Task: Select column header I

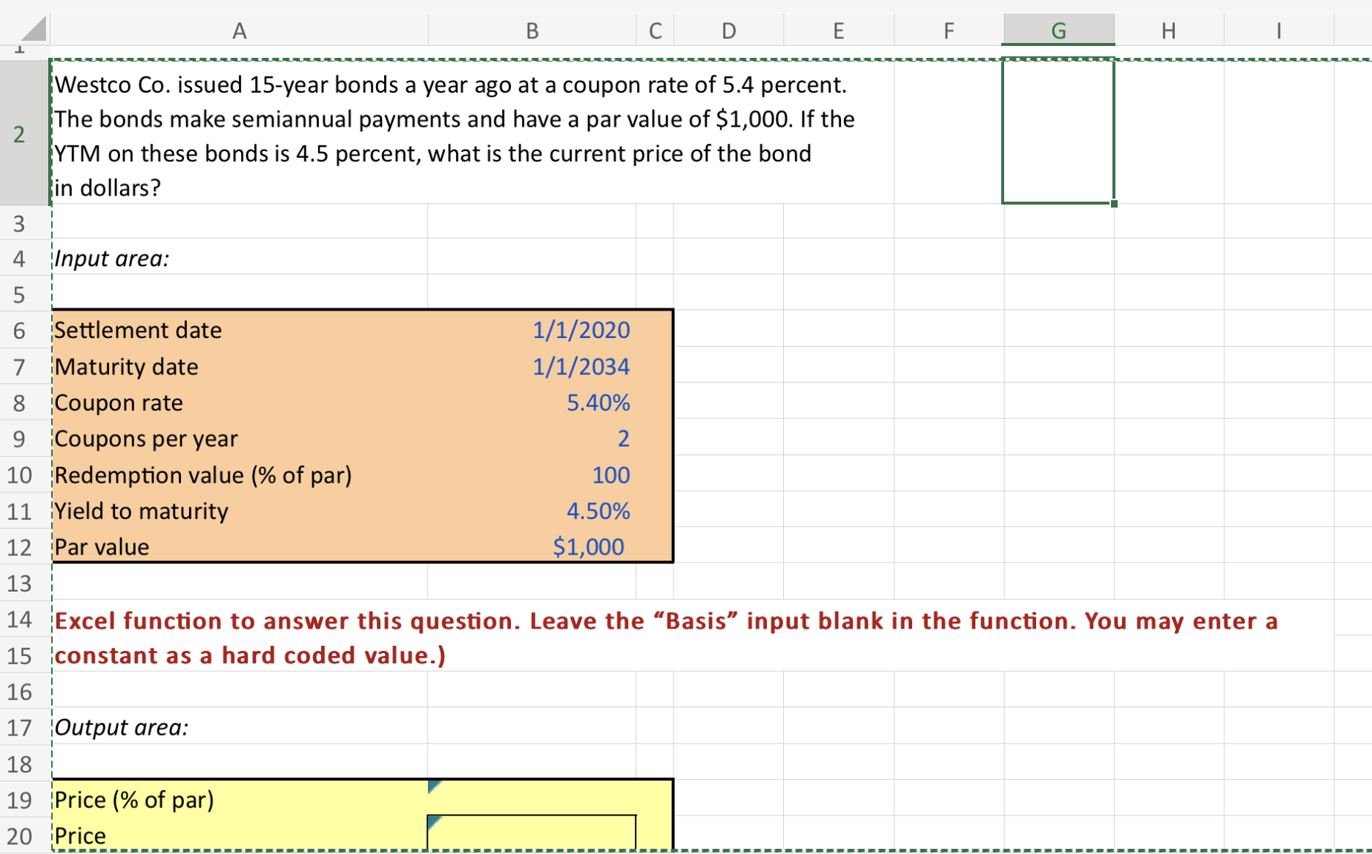Action: 1278,31
